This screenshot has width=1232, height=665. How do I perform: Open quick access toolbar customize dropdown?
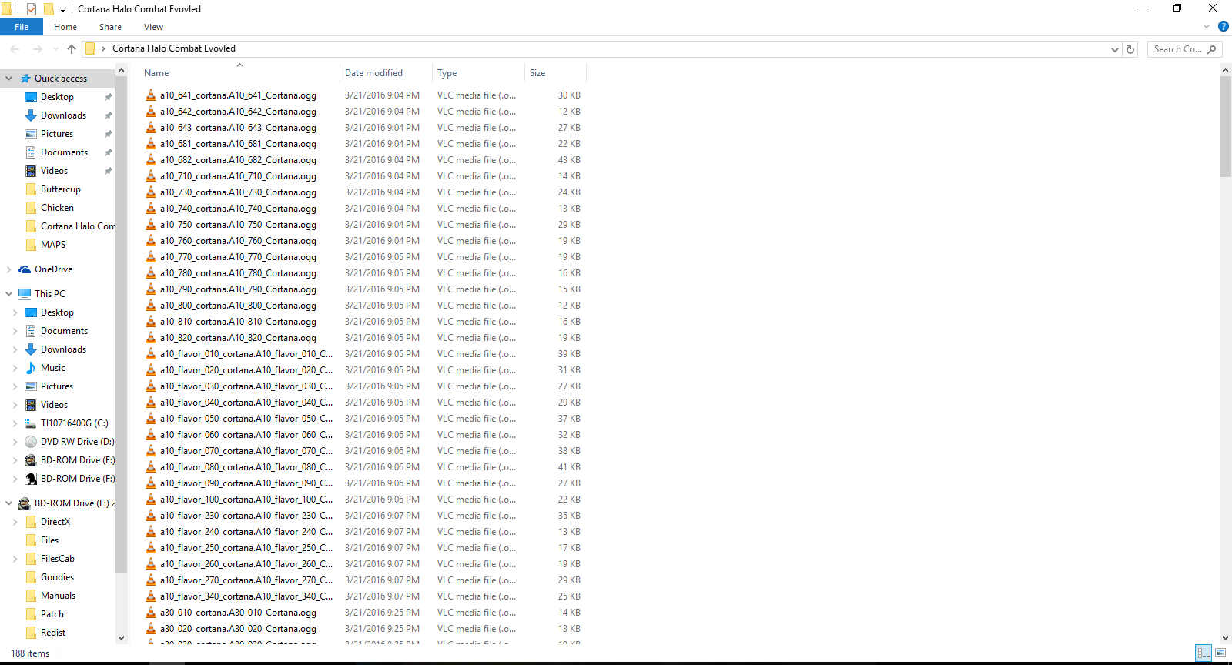pos(62,10)
